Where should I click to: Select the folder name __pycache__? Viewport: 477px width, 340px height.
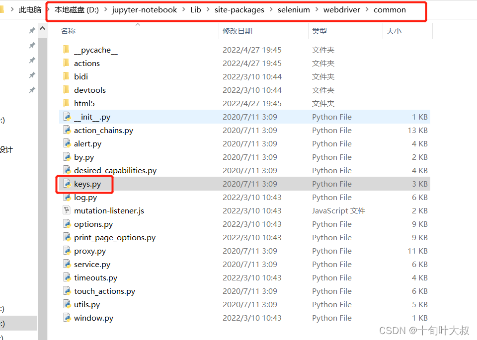95,50
